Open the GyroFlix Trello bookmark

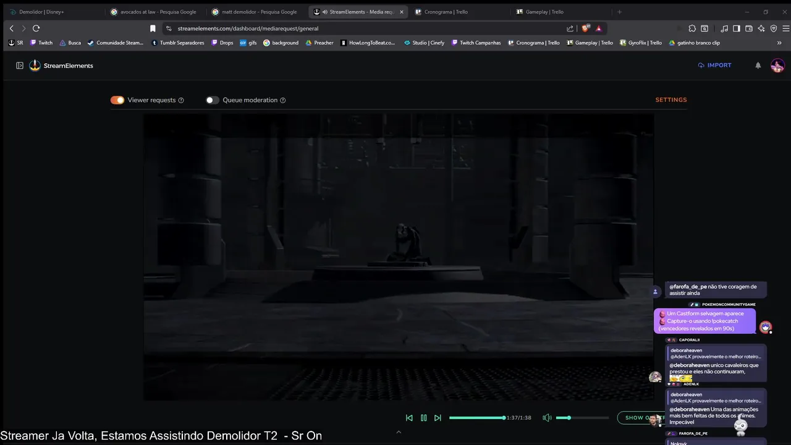click(640, 43)
